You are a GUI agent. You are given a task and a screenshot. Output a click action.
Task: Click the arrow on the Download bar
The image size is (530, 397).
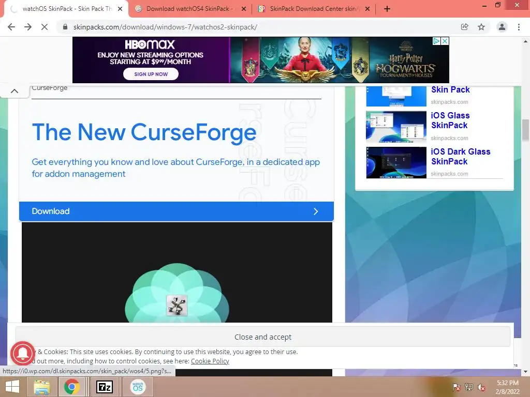(x=316, y=211)
